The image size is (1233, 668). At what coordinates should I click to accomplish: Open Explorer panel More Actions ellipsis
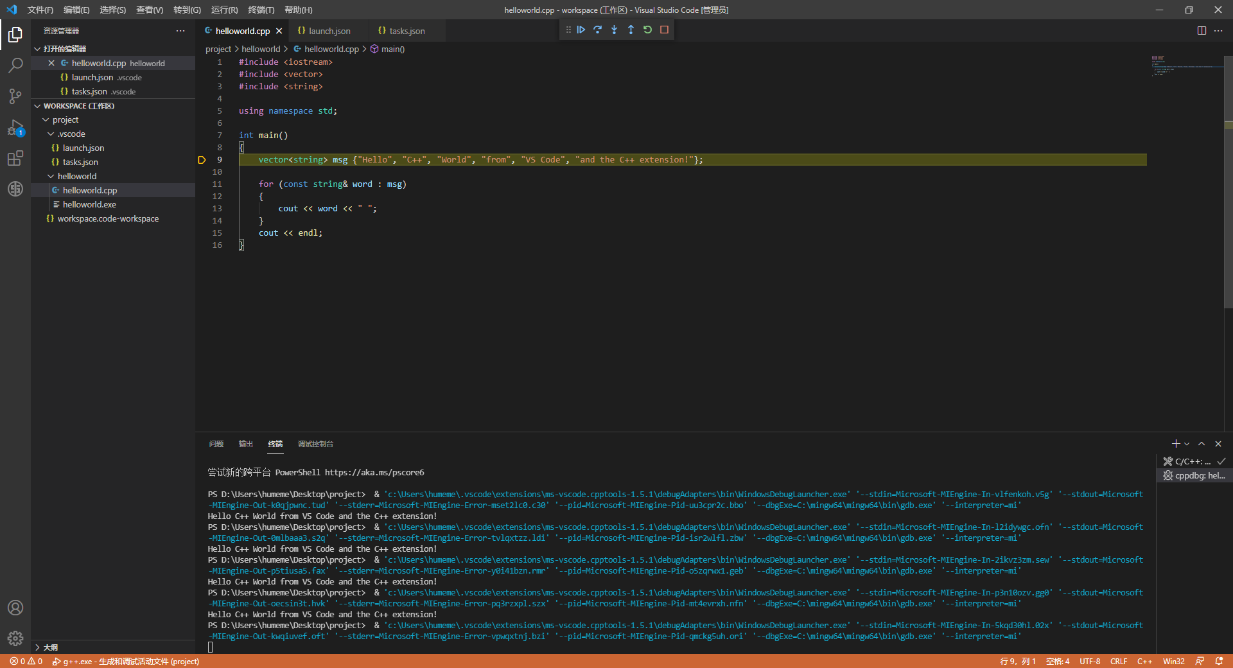tap(180, 31)
